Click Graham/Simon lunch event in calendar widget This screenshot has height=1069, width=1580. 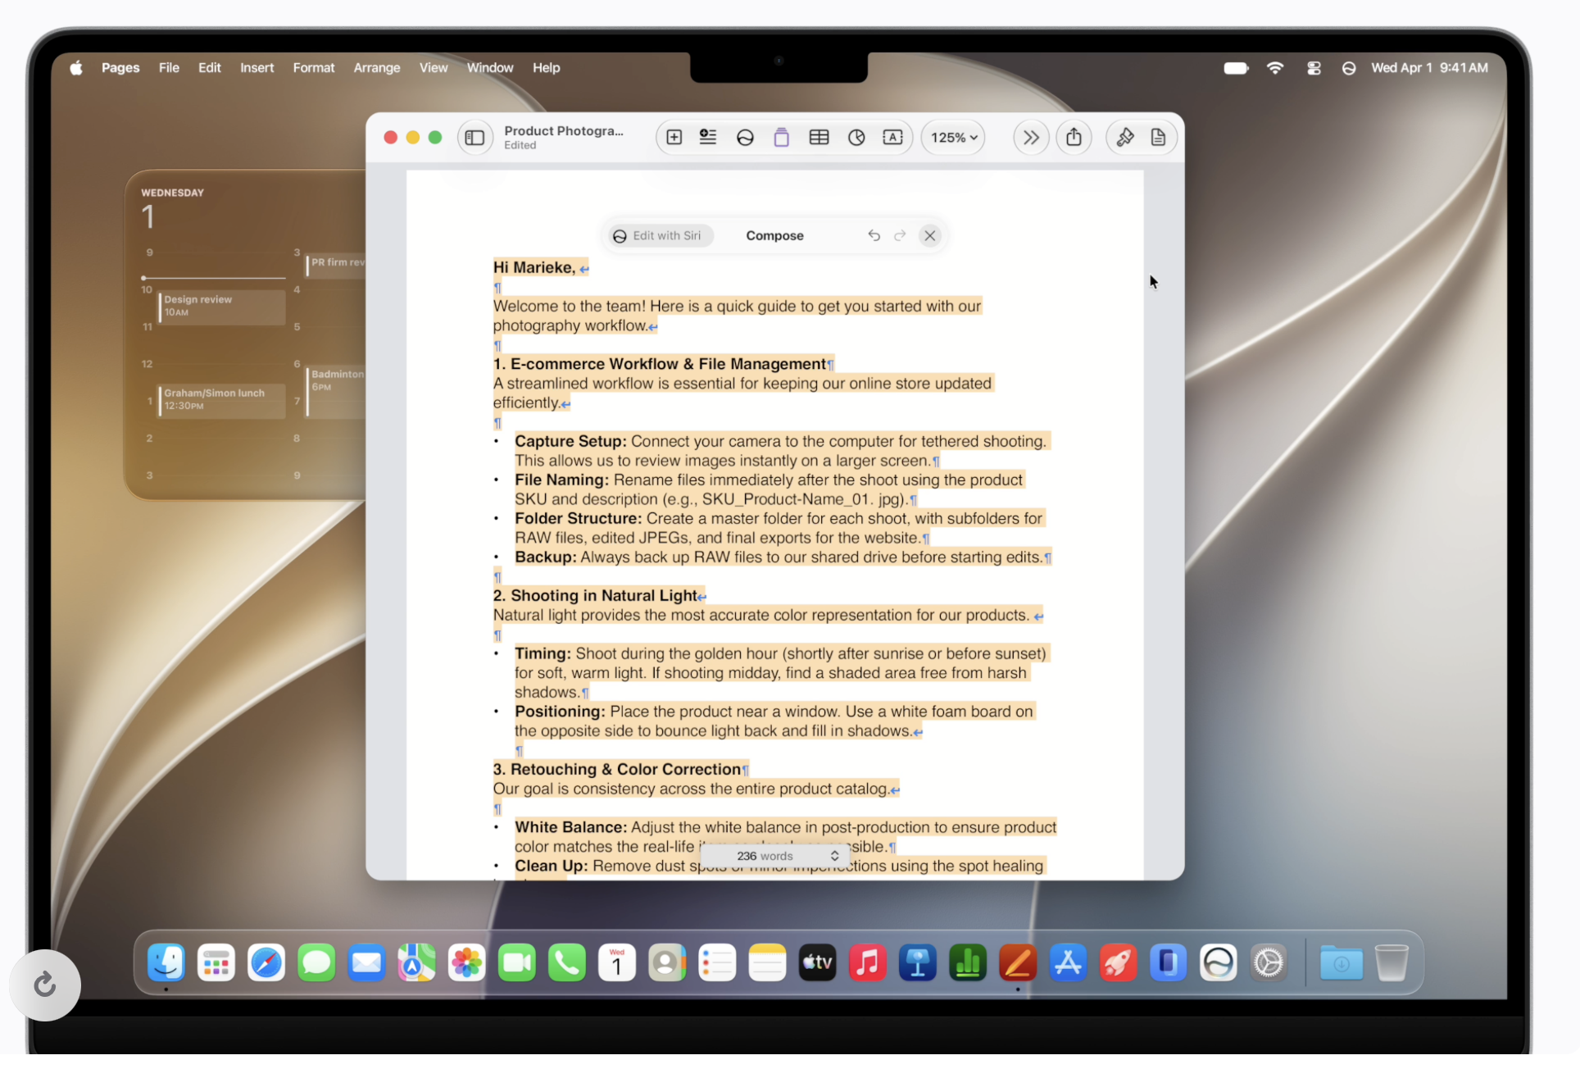pos(222,400)
